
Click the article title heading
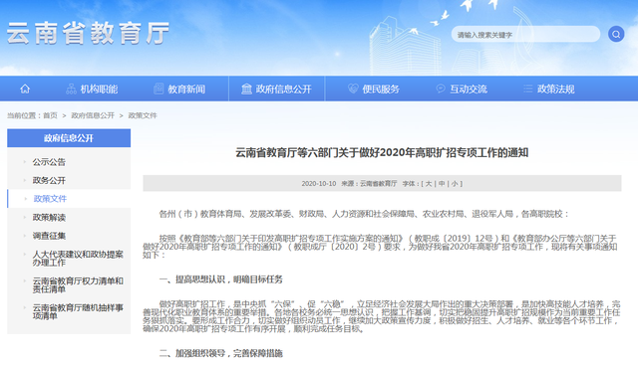coord(382,152)
